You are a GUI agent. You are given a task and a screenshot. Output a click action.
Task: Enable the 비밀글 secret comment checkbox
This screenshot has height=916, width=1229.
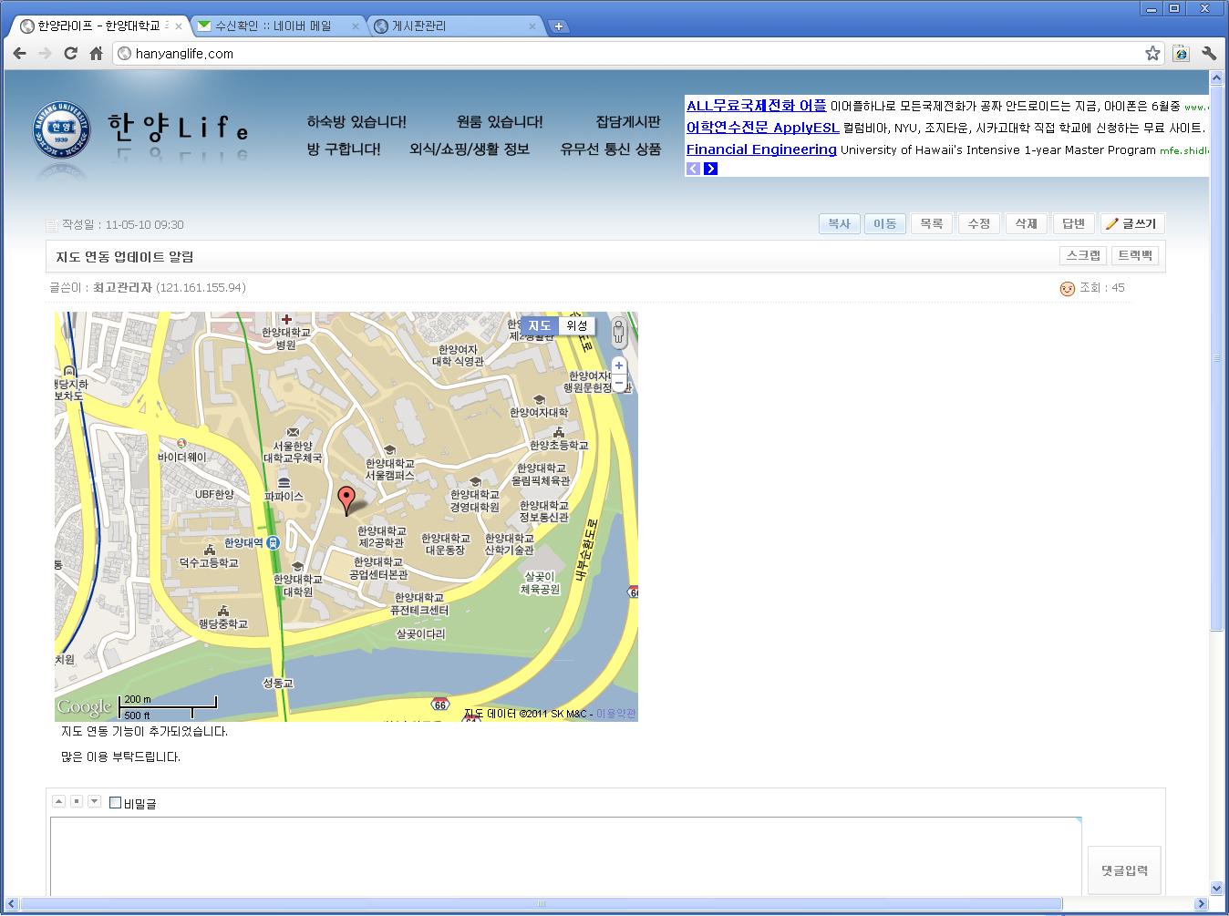coord(115,803)
